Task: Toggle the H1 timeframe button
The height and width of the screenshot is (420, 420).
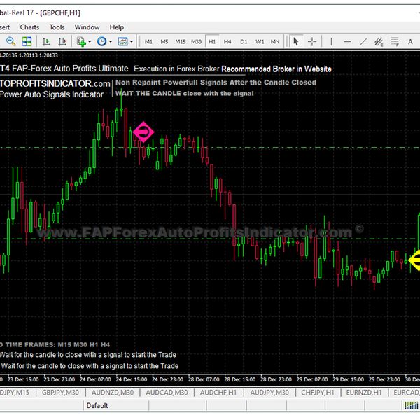Action: pyautogui.click(x=212, y=41)
